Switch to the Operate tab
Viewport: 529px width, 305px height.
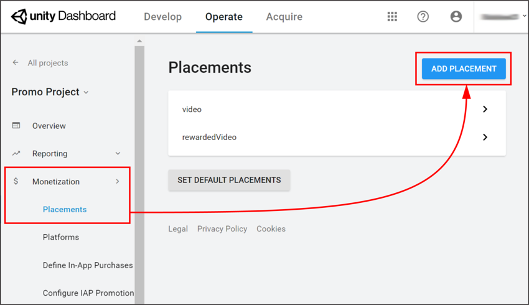(x=224, y=17)
